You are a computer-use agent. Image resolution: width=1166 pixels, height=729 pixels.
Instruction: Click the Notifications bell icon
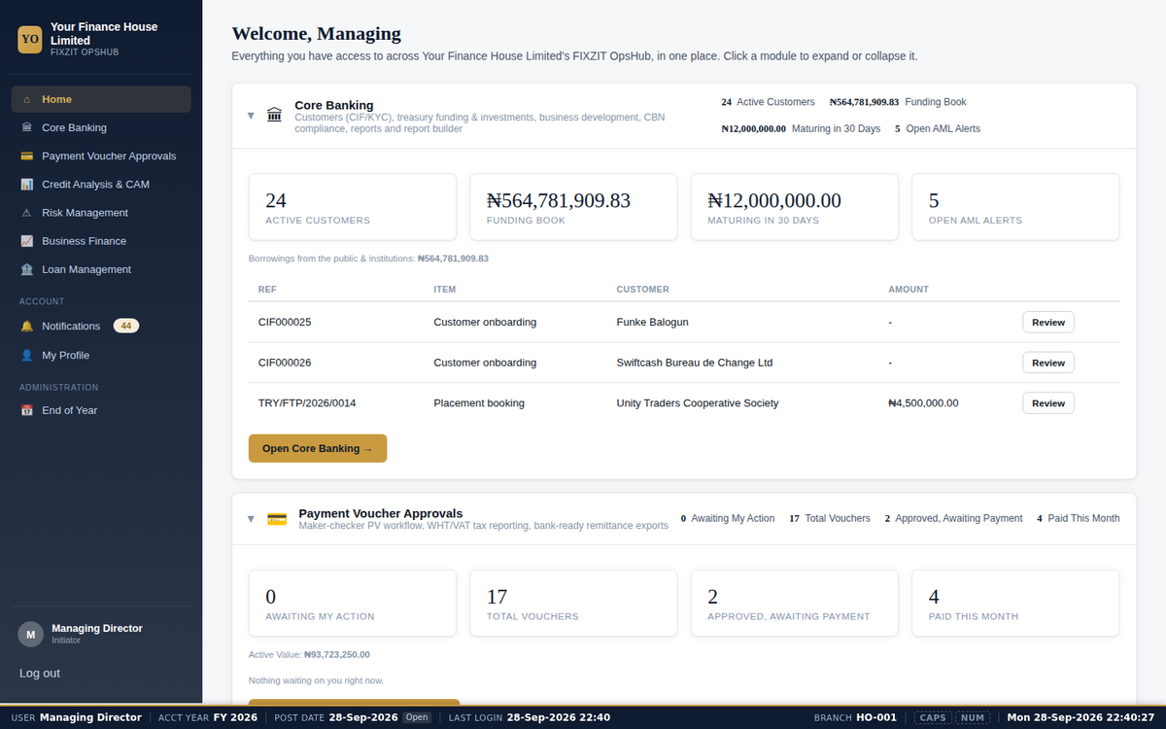pyautogui.click(x=26, y=327)
